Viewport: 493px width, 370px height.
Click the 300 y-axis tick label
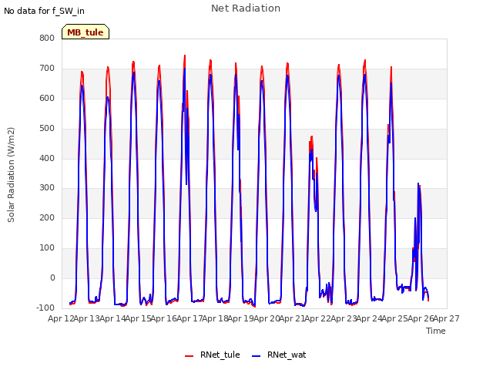tap(47, 188)
